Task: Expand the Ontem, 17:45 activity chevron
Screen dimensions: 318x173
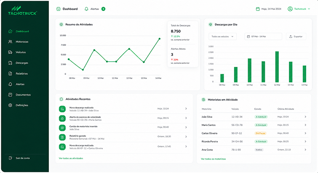Action: (186, 146)
